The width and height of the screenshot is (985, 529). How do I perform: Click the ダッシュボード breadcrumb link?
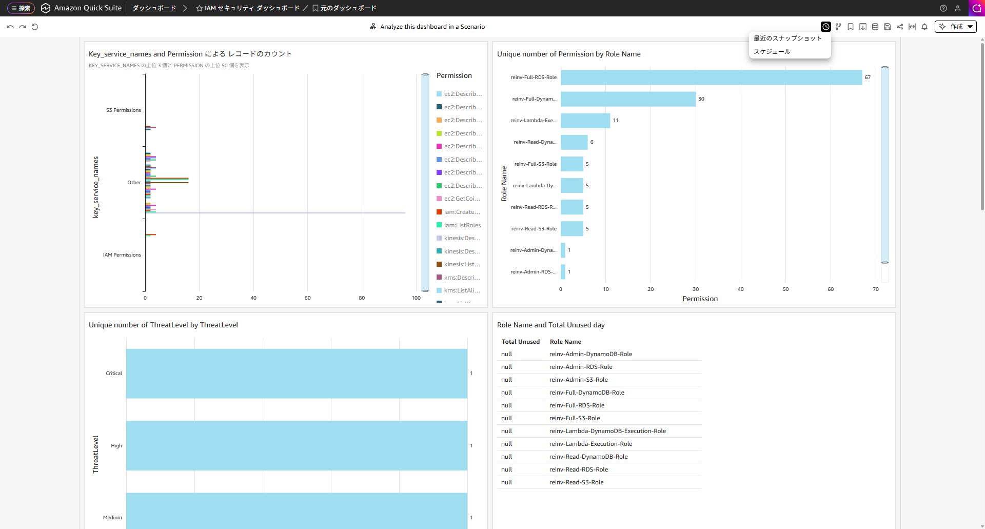click(x=154, y=8)
